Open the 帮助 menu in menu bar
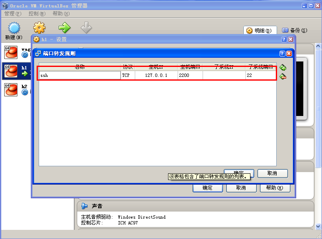322x239 pixels. click(61, 14)
